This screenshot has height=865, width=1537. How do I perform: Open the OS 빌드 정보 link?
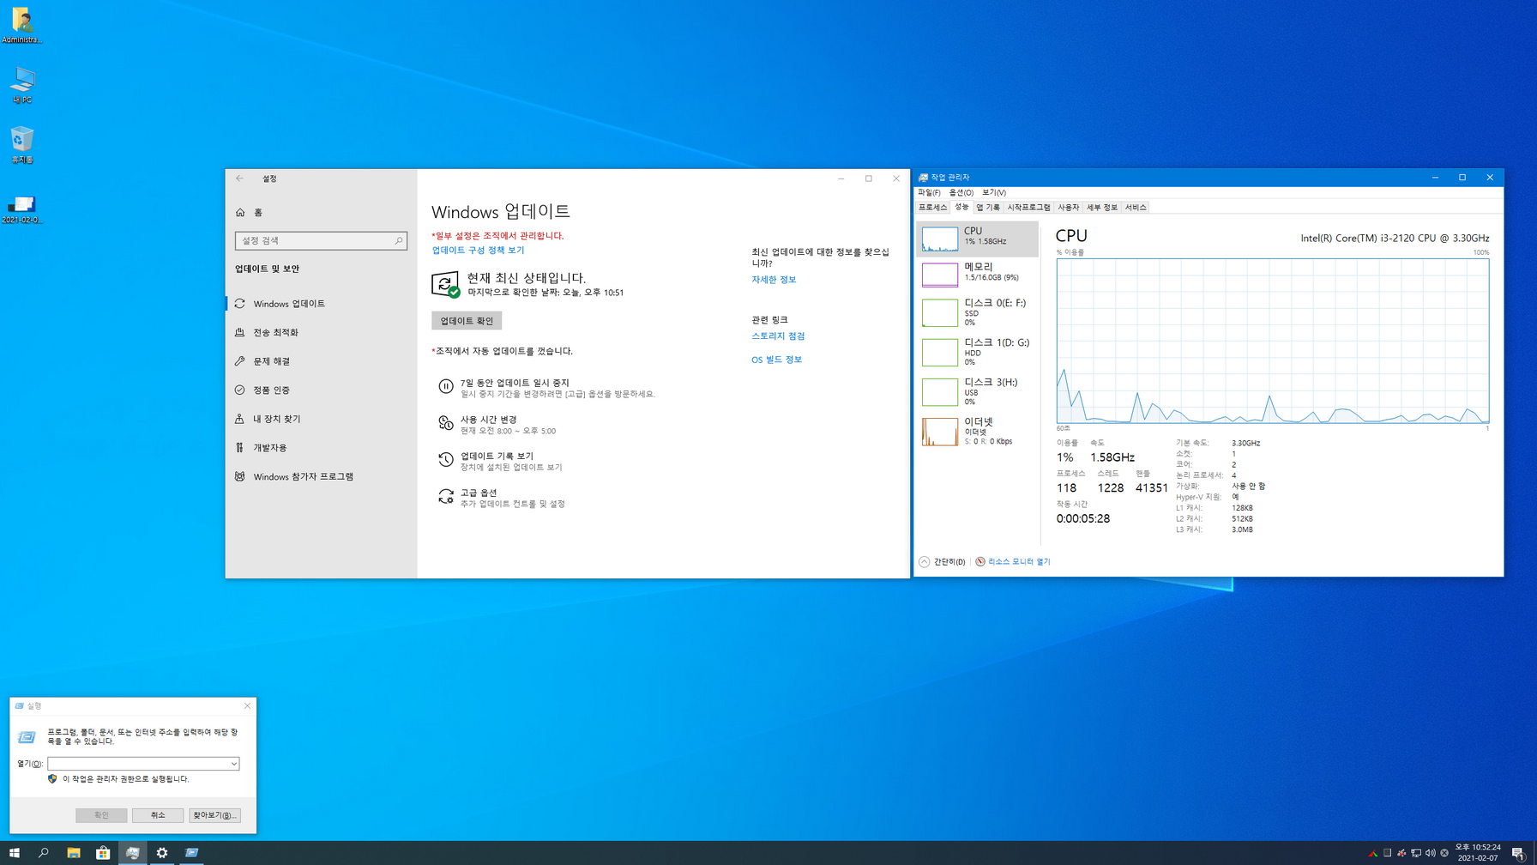pyautogui.click(x=776, y=360)
